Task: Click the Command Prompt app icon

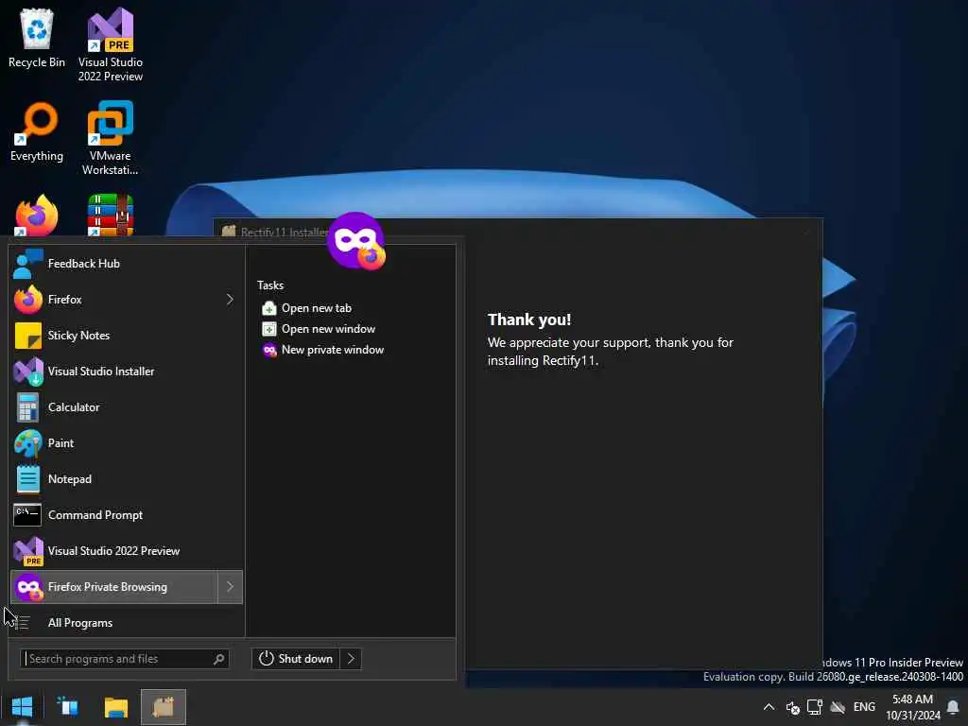Action: pyautogui.click(x=27, y=515)
